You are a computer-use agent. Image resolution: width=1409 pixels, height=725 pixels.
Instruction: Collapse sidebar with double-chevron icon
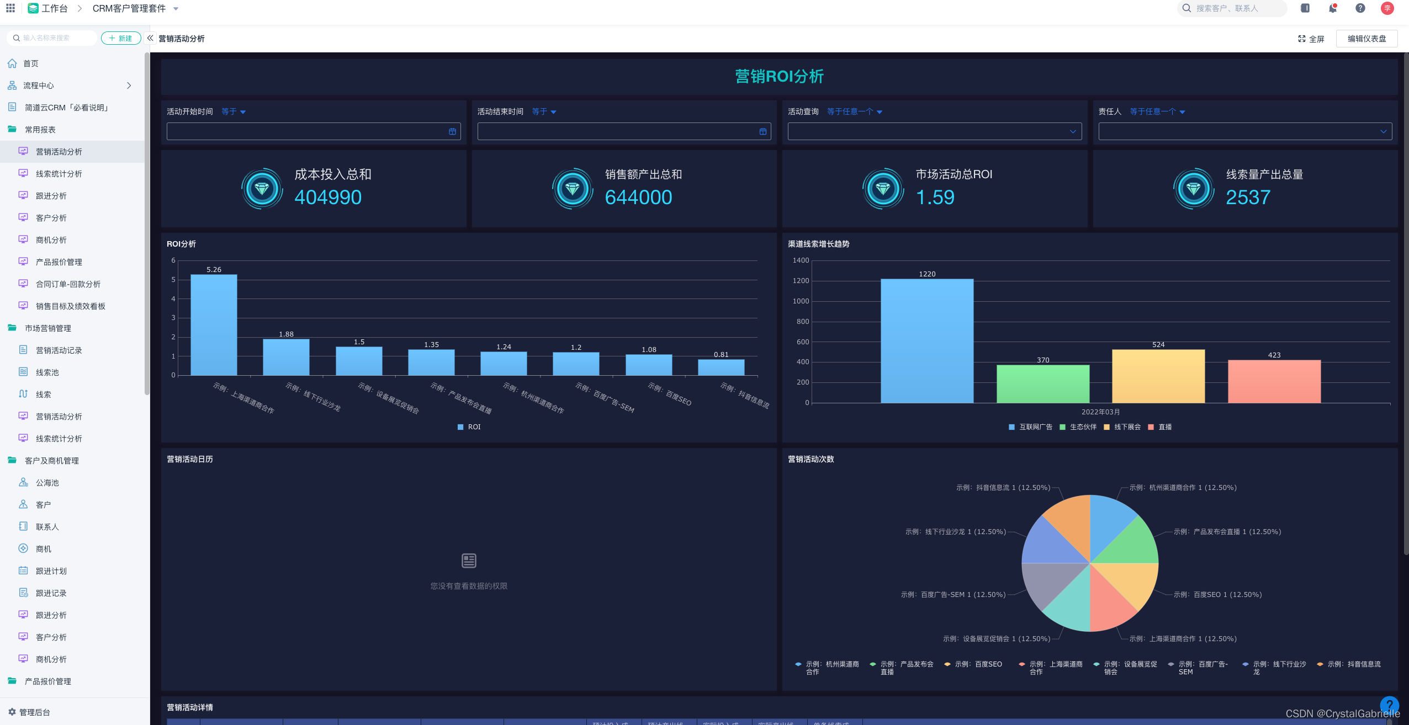click(x=150, y=38)
